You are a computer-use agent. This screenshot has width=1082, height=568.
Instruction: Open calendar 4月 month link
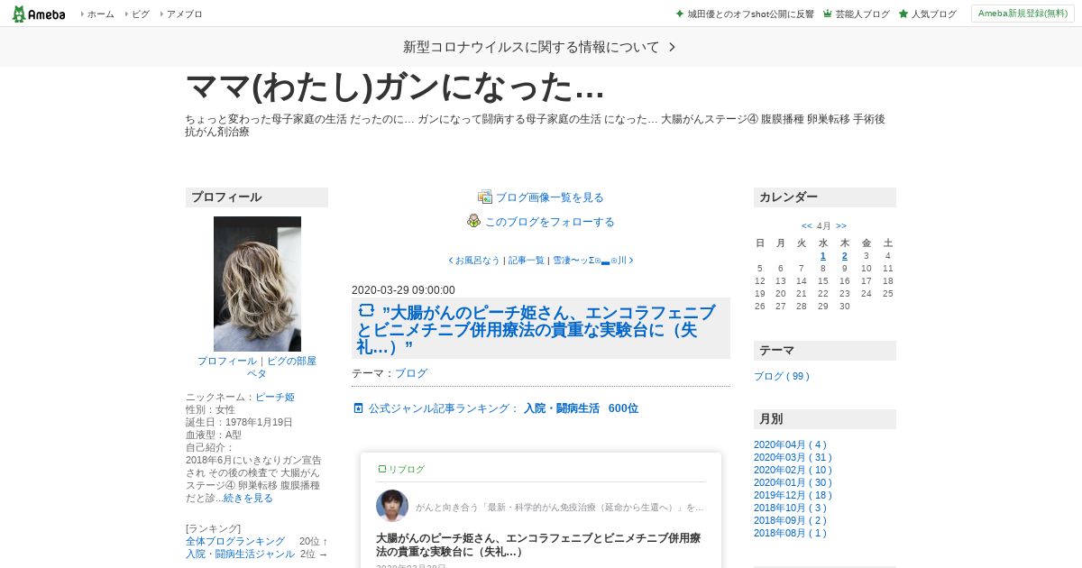tap(824, 226)
